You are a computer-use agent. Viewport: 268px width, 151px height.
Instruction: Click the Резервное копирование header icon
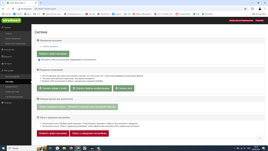point(38,70)
